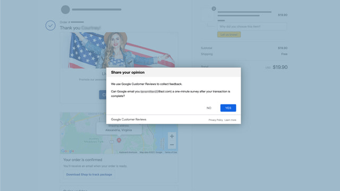This screenshot has width=340, height=191.
Task: Click the Share your opinion dialog title
Action: point(127,72)
